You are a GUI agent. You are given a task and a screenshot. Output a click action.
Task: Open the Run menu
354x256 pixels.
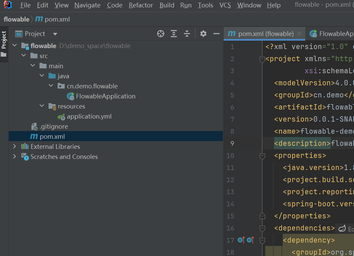tap(186, 5)
